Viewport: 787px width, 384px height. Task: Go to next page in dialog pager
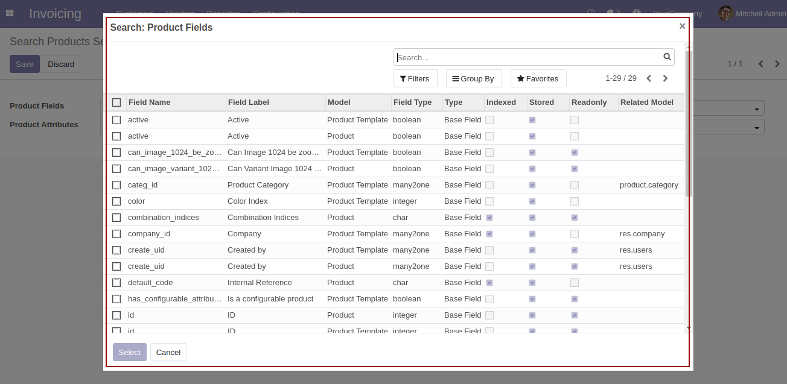(x=665, y=78)
